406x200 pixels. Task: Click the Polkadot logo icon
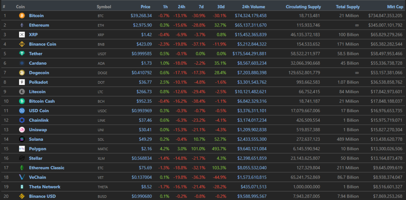coord(22,82)
